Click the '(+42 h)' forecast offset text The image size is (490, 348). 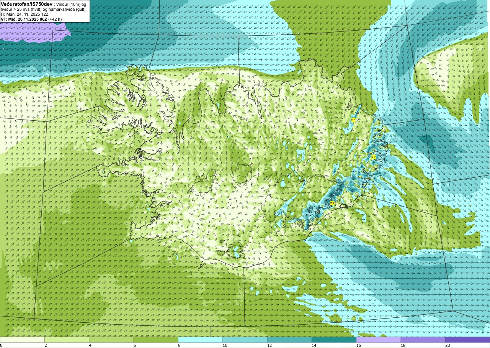pos(55,19)
